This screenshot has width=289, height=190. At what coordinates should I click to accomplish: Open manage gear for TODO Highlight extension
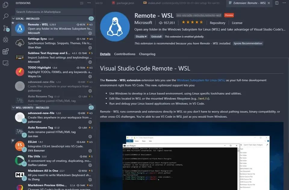coord(90,77)
